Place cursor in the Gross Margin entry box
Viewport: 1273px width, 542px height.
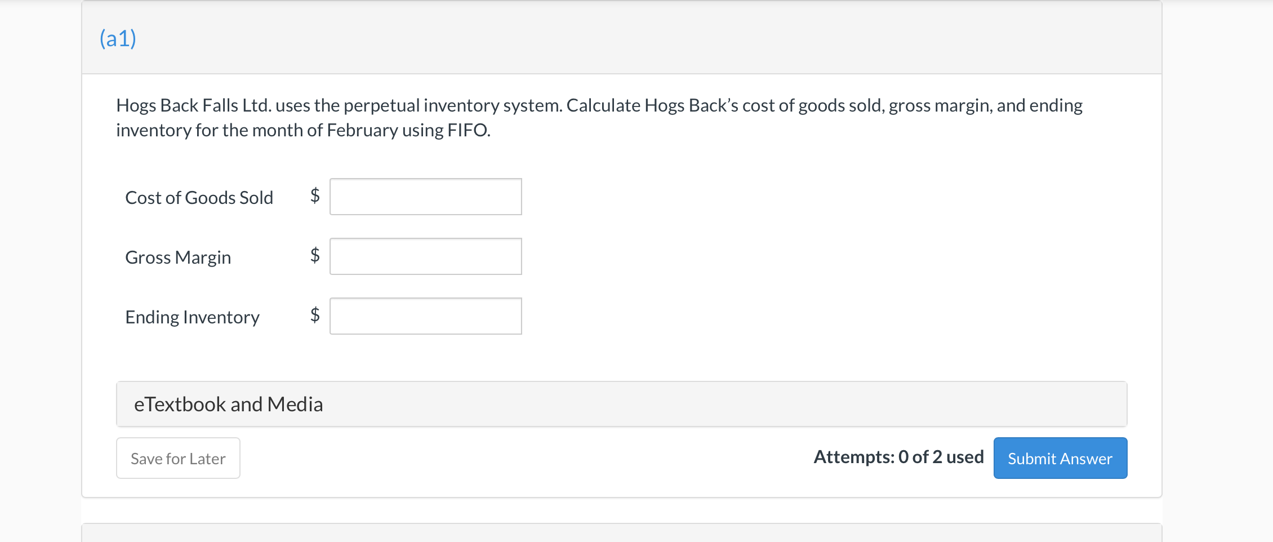click(425, 256)
